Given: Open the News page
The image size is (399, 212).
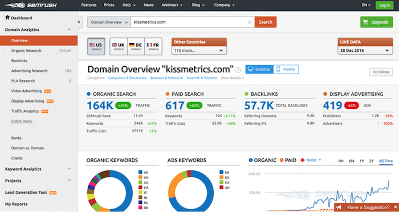Looking at the screenshot, I should pyautogui.click(x=149, y=5).
